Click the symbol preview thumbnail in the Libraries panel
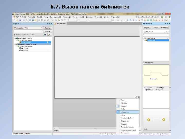Screen dimensions: 185x139 156,75
